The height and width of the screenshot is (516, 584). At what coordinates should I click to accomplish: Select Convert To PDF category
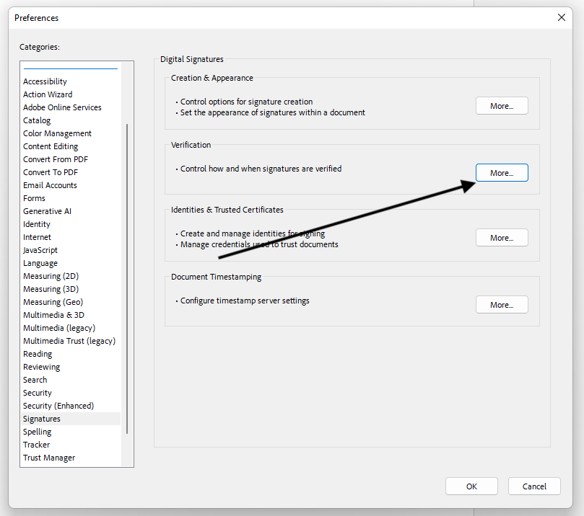51,172
